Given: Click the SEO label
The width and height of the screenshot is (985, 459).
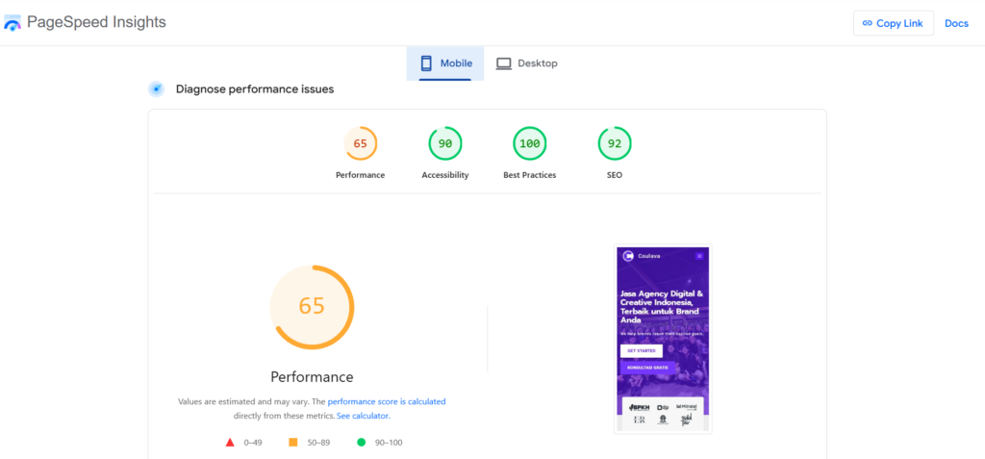Looking at the screenshot, I should tap(615, 175).
